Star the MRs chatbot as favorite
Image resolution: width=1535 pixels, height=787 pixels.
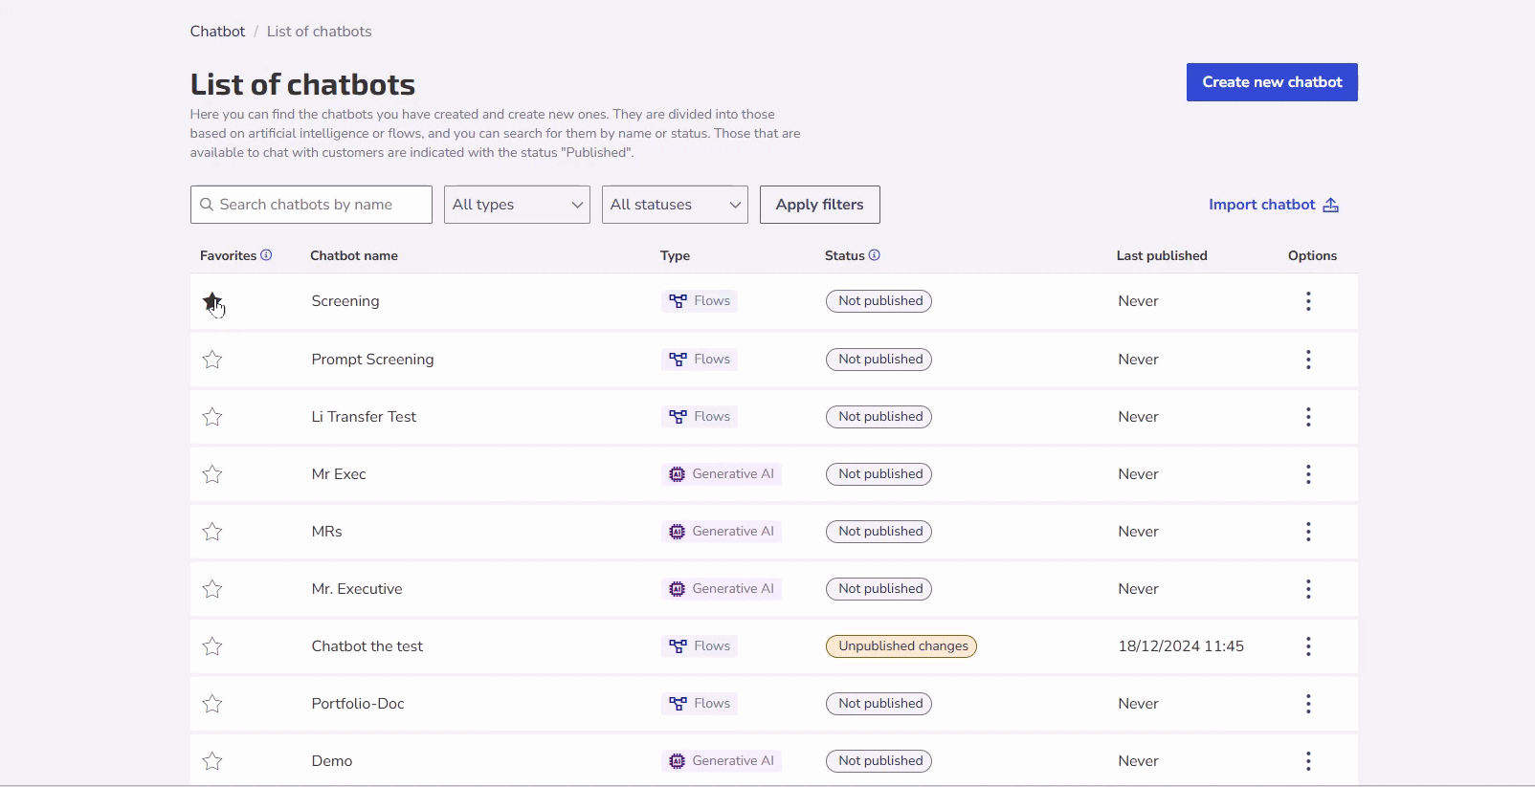[212, 532]
